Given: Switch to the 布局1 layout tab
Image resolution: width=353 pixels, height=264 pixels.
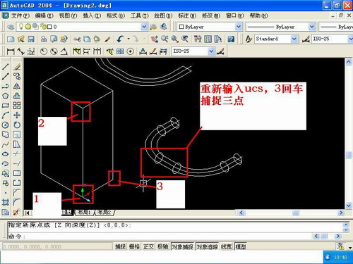Looking at the screenshot, I should tap(84, 213).
